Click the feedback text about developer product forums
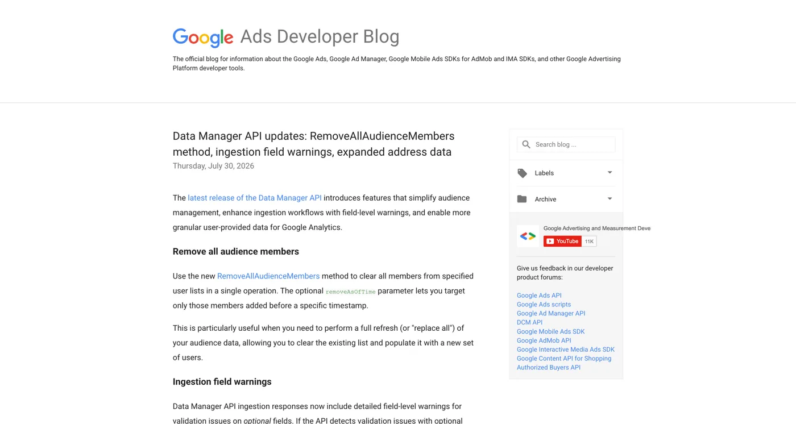This screenshot has height=424, width=796. click(565, 273)
